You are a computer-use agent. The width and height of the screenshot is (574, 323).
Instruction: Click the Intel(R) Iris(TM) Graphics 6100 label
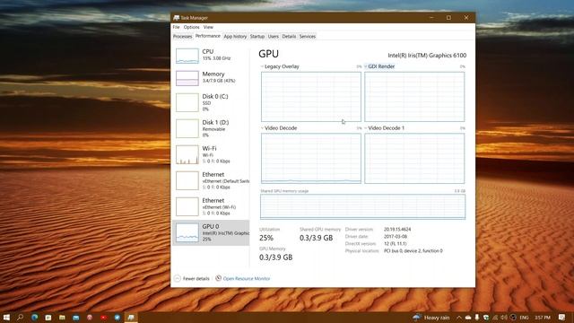[427, 56]
